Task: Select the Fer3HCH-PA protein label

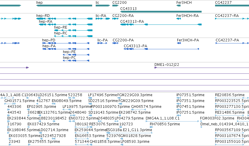Action: (188, 40)
